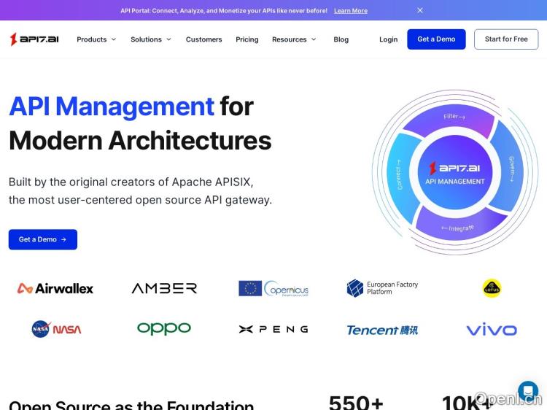
Task: Click the NASA logo
Action: tap(56, 329)
